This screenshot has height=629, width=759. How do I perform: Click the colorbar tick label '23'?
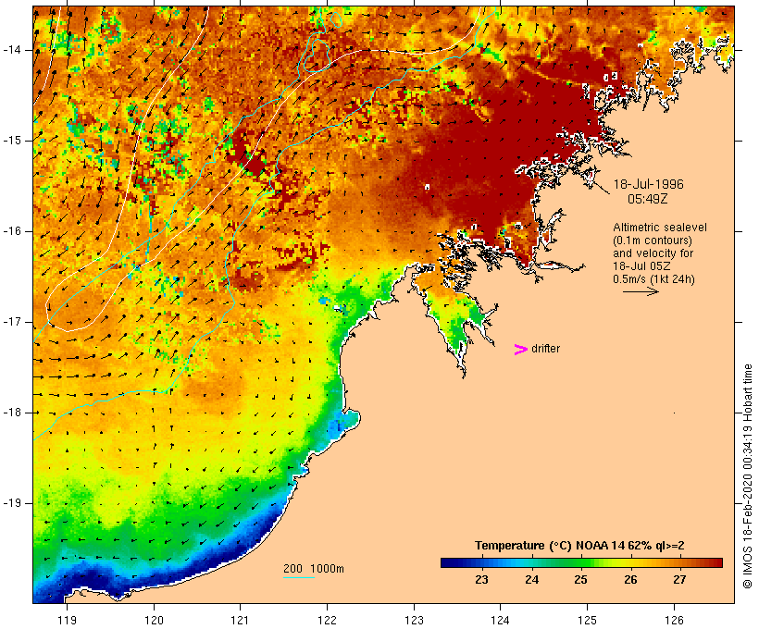481,580
